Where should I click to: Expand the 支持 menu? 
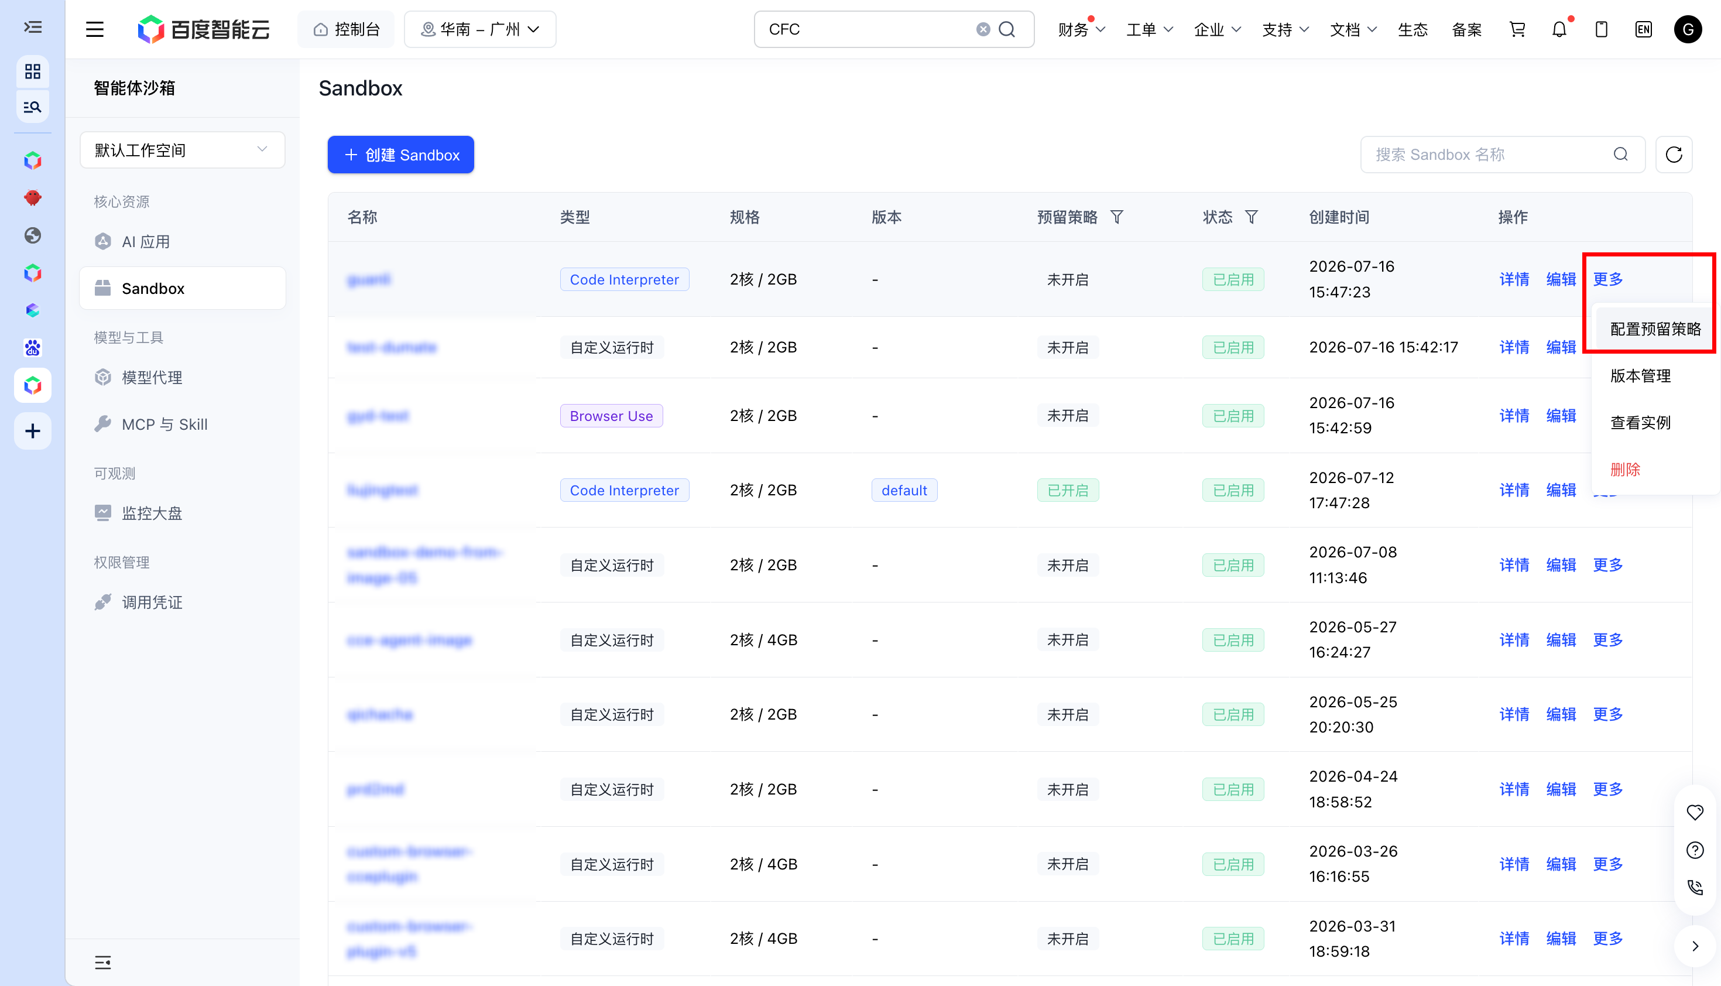pos(1285,29)
